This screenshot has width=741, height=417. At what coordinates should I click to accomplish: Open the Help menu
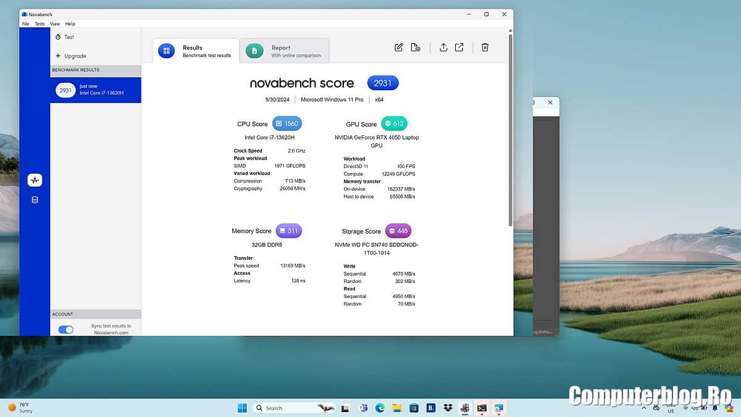(70, 24)
